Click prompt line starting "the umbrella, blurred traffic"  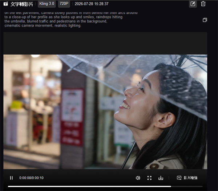pos(56,21)
